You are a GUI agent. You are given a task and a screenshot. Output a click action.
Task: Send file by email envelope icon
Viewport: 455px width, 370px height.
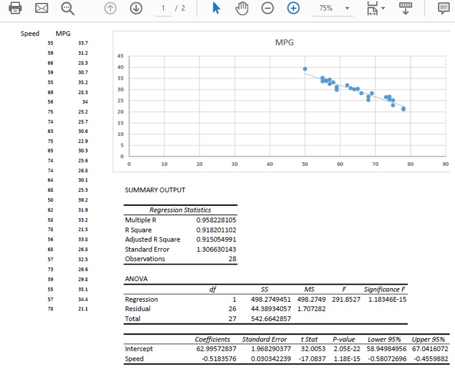click(41, 8)
